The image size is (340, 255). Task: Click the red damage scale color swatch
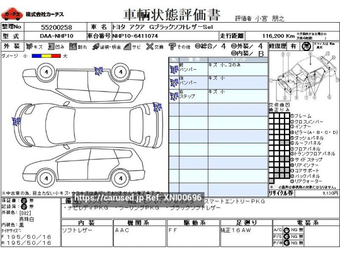coord(57,56)
